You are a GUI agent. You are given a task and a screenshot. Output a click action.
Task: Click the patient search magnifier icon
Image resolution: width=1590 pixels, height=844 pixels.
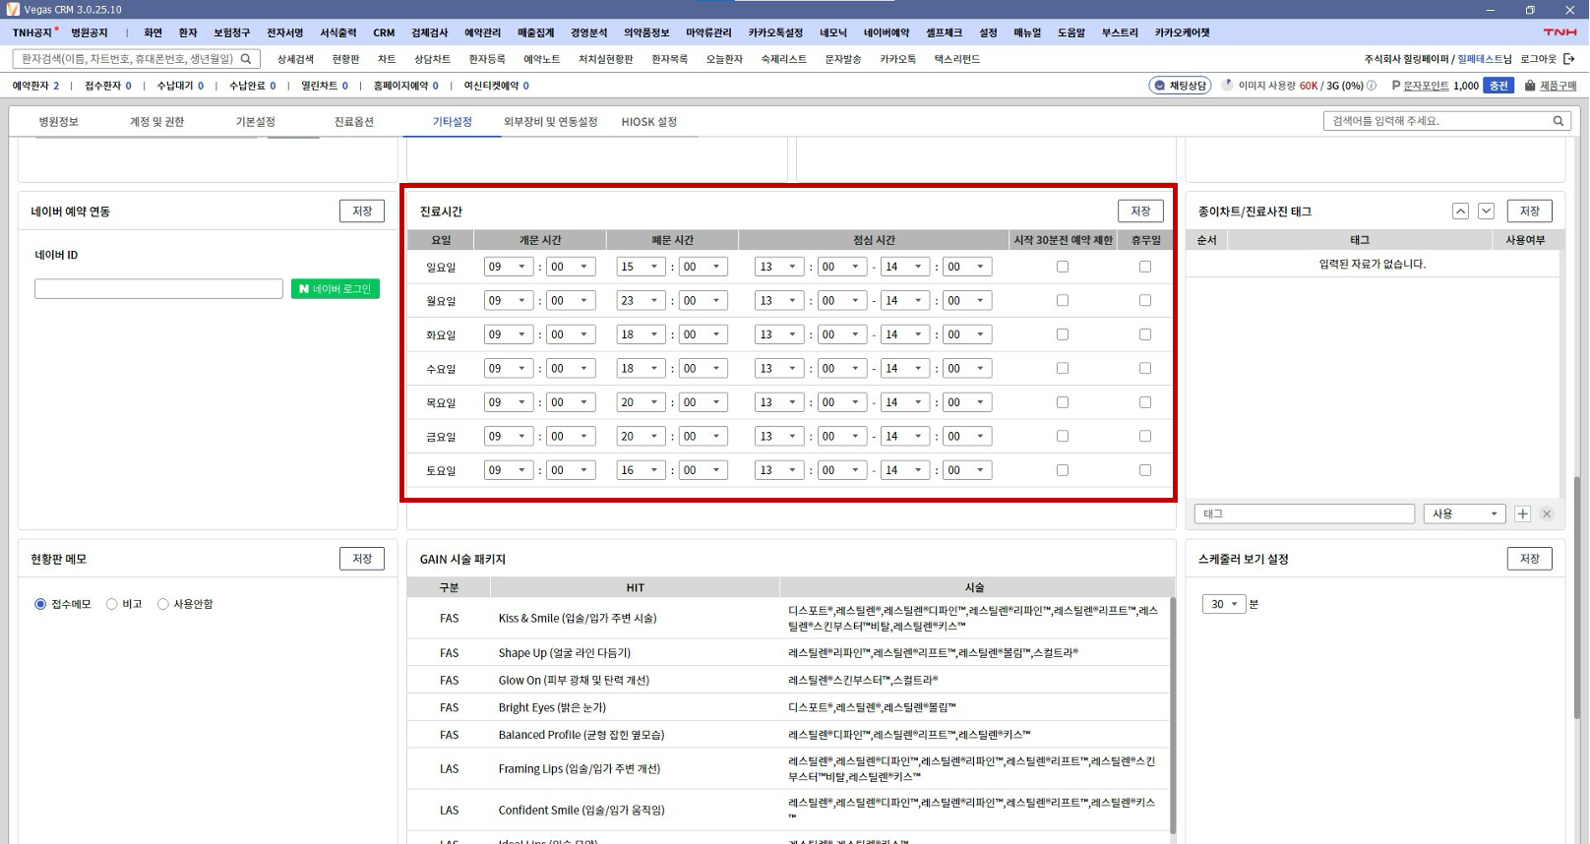tap(246, 59)
